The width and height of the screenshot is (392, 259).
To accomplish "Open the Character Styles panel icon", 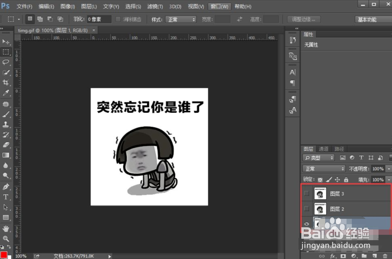I will [x=293, y=110].
